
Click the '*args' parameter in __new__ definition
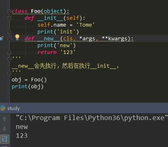tap(87, 39)
